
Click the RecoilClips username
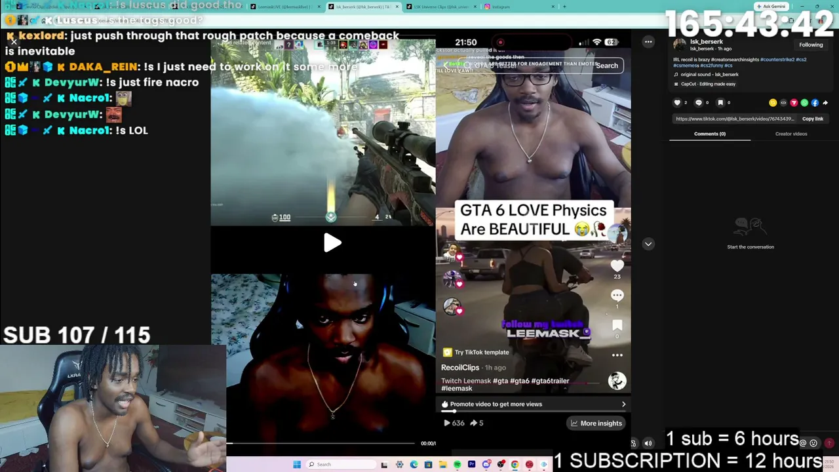(460, 368)
